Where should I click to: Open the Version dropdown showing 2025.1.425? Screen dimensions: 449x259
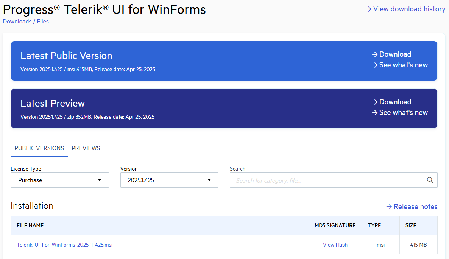(x=169, y=180)
